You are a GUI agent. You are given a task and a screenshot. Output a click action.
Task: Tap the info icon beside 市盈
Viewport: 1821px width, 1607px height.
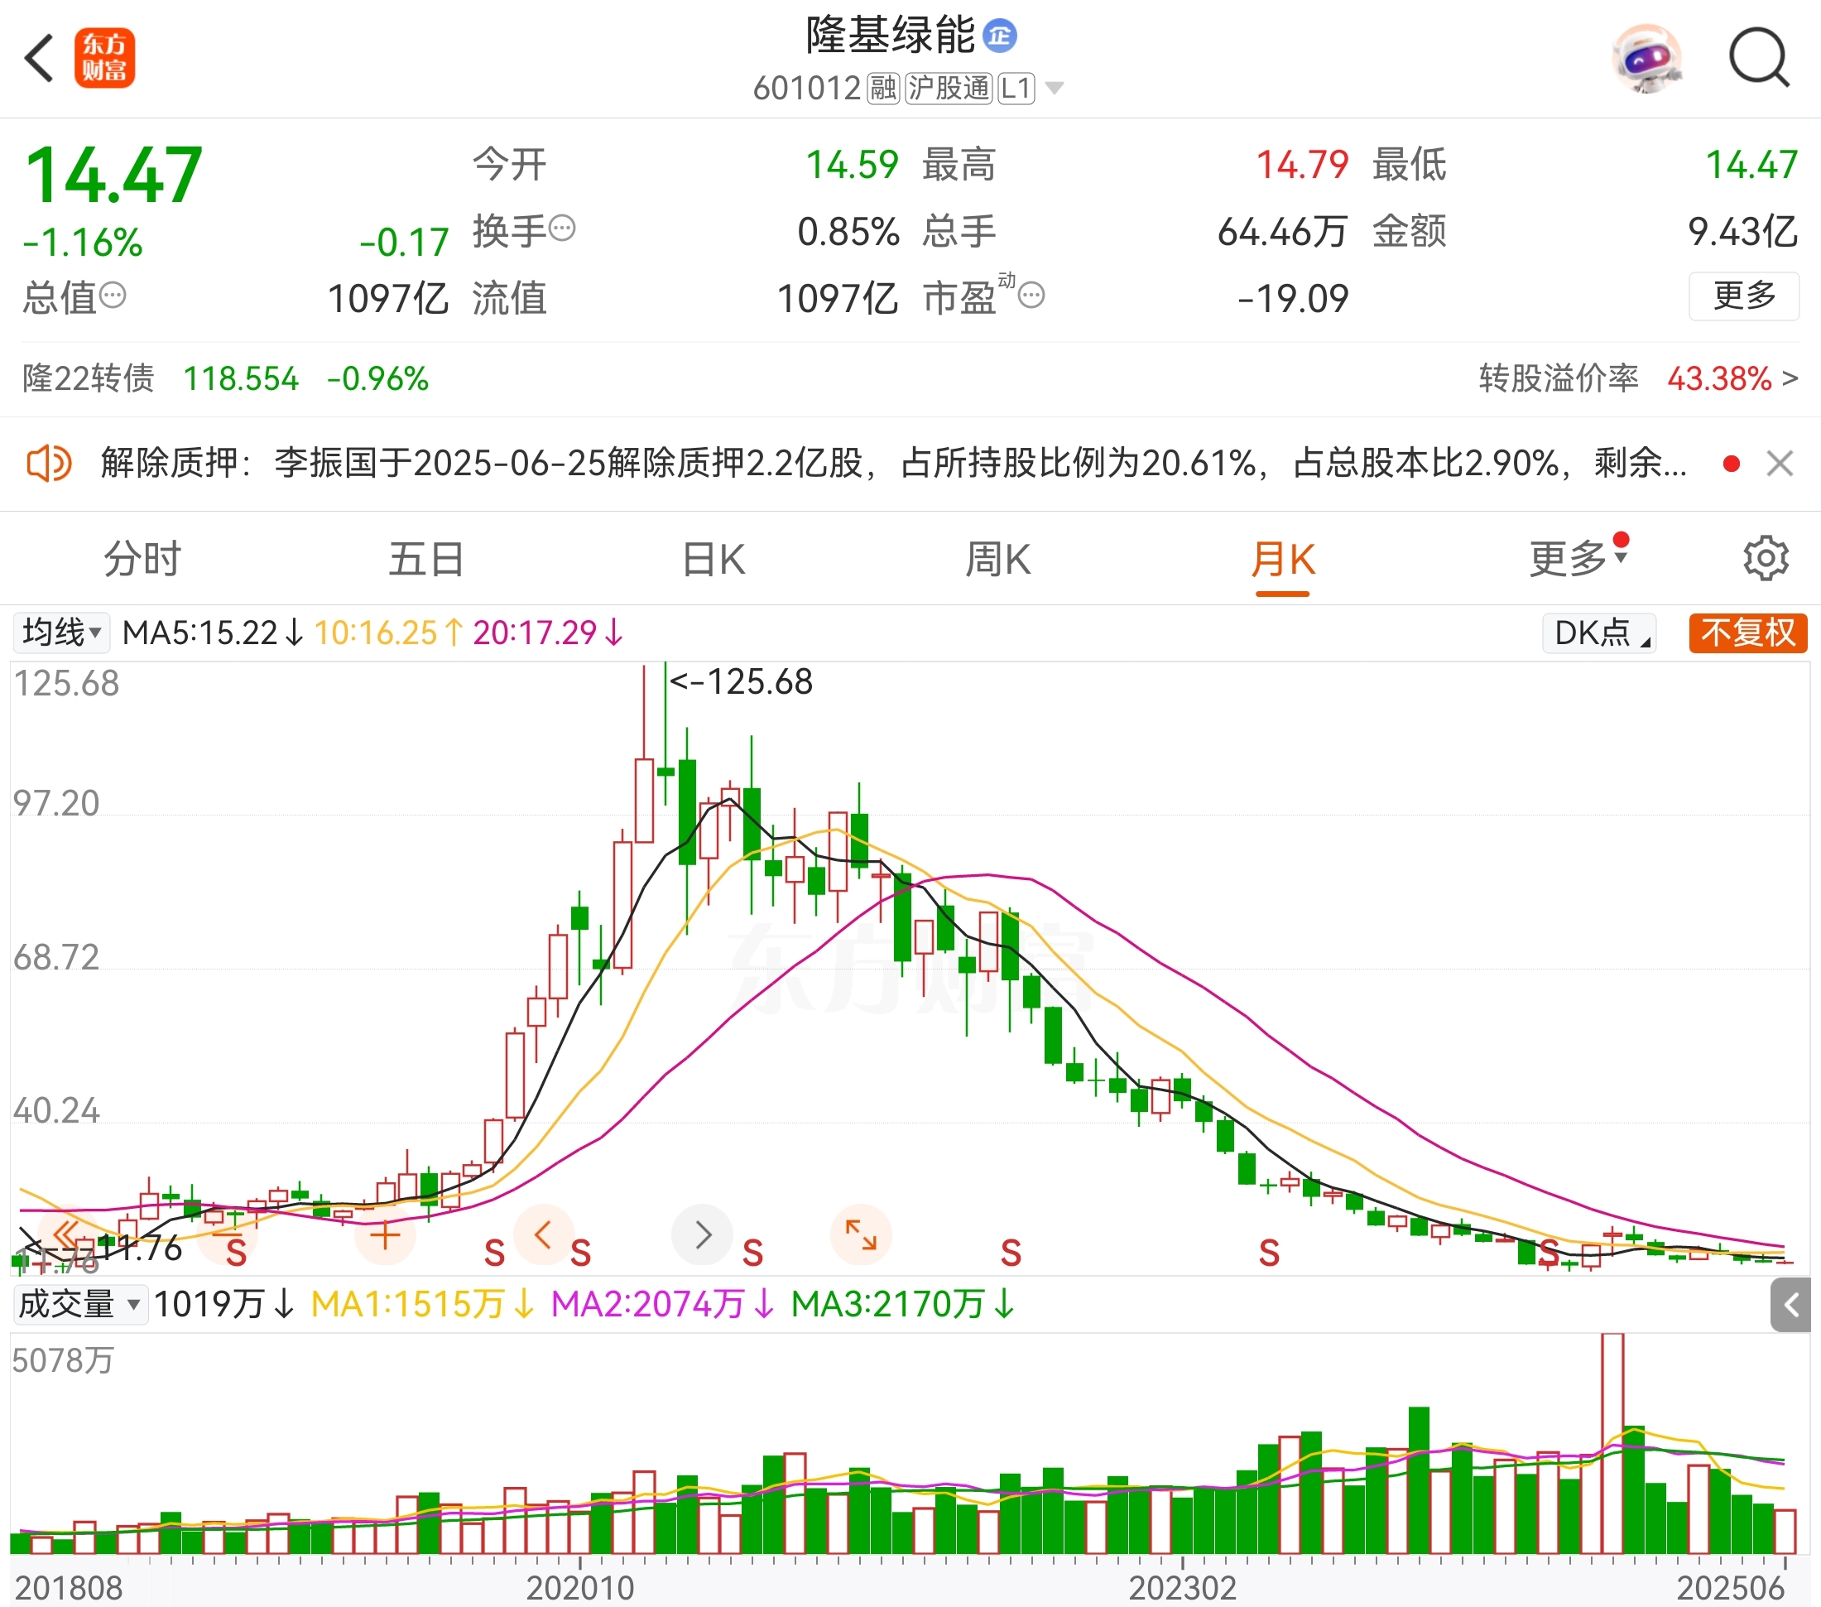(x=1031, y=295)
